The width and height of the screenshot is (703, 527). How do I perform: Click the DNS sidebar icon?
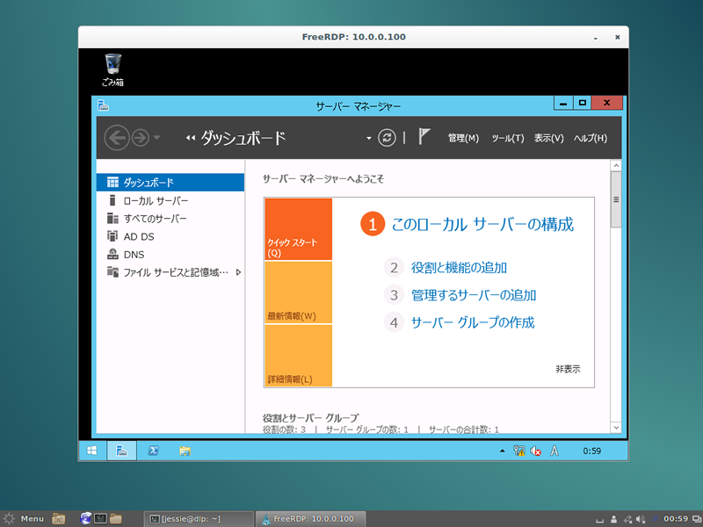click(x=112, y=254)
